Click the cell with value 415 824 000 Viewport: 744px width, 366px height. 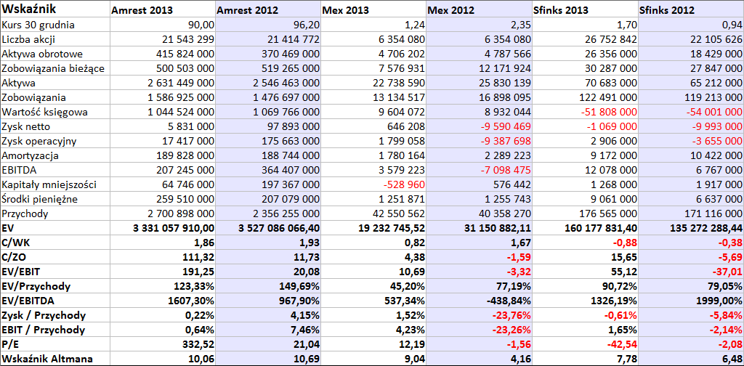(162, 54)
